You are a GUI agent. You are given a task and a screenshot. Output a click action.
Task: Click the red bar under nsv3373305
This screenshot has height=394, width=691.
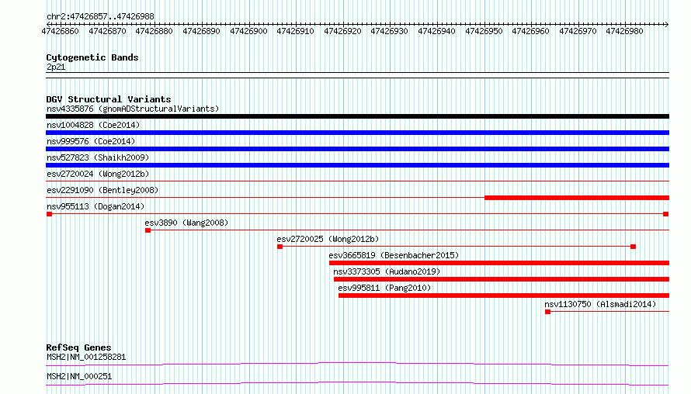502,279
